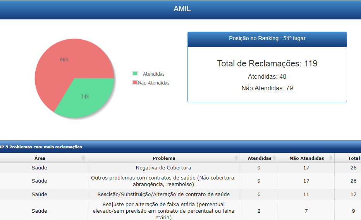This screenshot has height=220, width=361.
Task: Select the Rescisão/Substituição/Alteração de contrato row
Action: coord(163,195)
